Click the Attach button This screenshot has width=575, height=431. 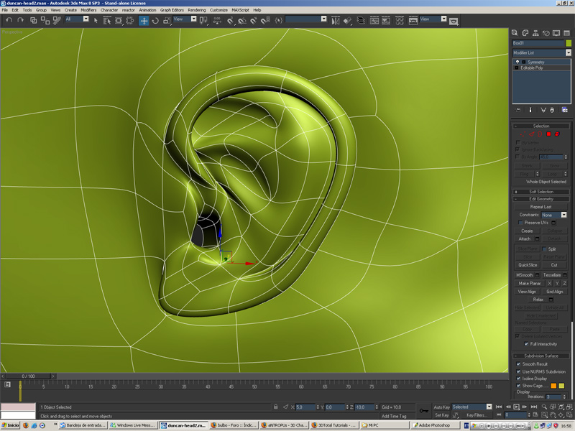pos(525,239)
